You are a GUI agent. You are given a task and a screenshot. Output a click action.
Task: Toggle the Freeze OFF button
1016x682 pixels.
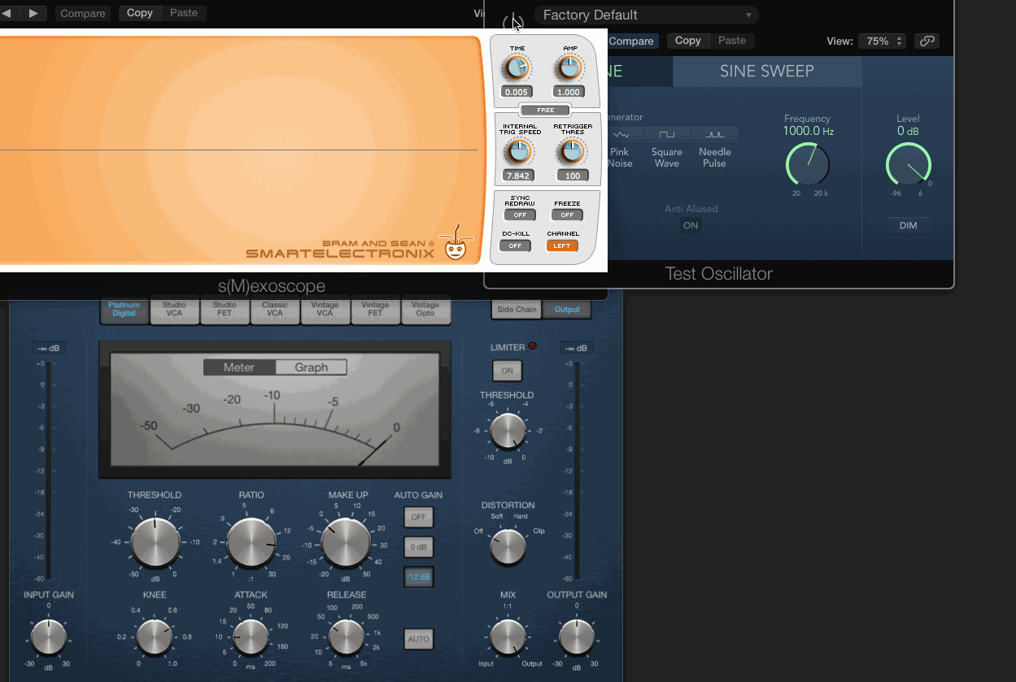pyautogui.click(x=567, y=215)
